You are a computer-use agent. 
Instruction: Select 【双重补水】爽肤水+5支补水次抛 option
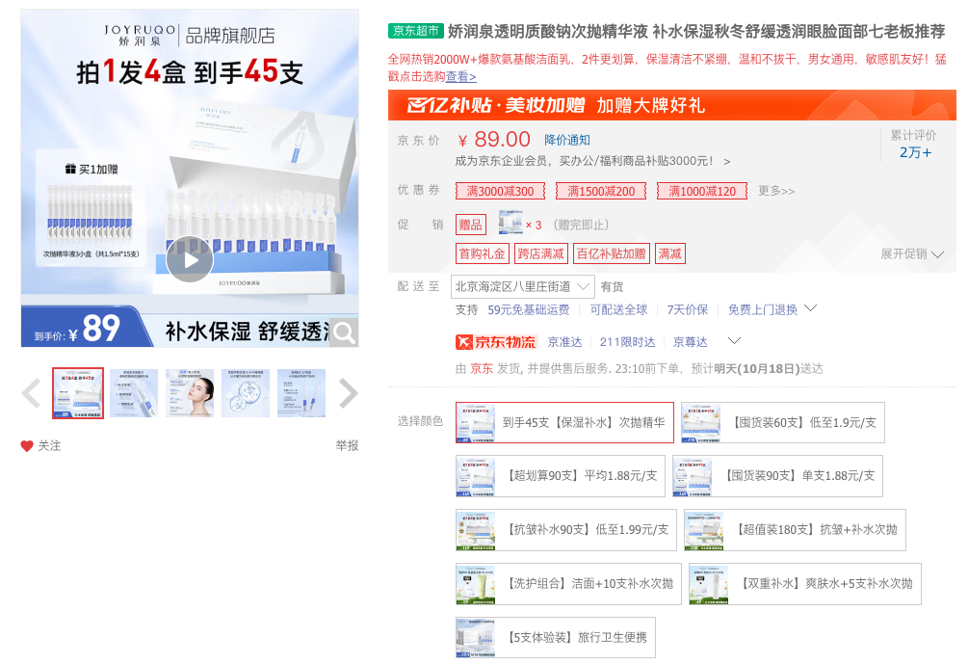point(805,583)
